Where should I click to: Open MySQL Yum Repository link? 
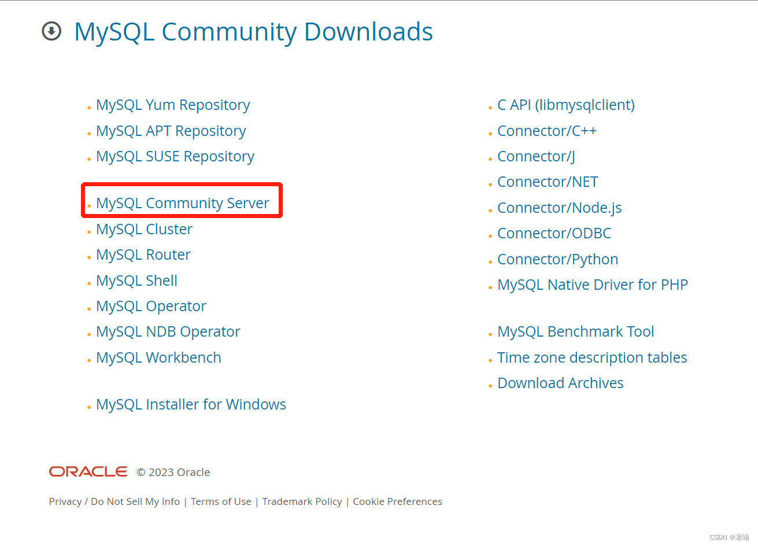pyautogui.click(x=173, y=105)
